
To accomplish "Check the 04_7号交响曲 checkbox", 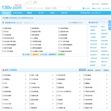I will pyautogui.click(x=59, y=48).
